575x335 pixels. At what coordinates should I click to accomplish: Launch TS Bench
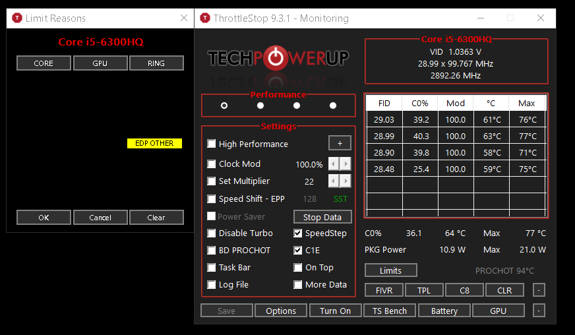(x=390, y=311)
